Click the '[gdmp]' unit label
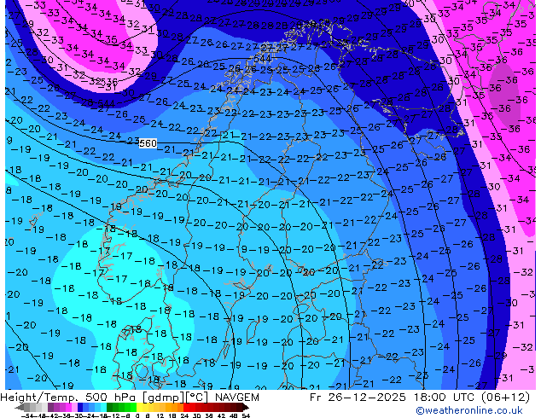The height and width of the screenshot is (418, 541). [x=162, y=398]
